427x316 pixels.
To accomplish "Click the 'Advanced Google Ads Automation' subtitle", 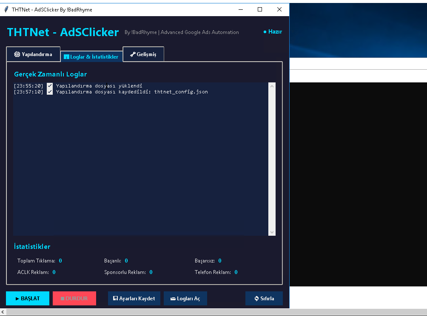I will coord(199,32).
